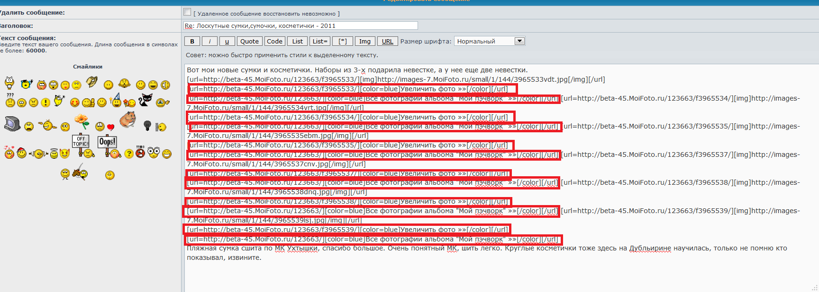Click the italic i button

coord(209,41)
